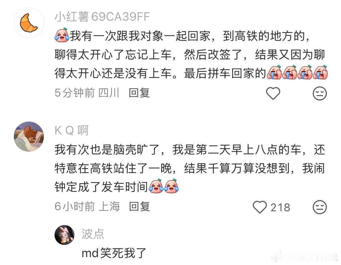341x265 pixels.
Task: Tap the emoji after 发车时间
Action: 164,186
